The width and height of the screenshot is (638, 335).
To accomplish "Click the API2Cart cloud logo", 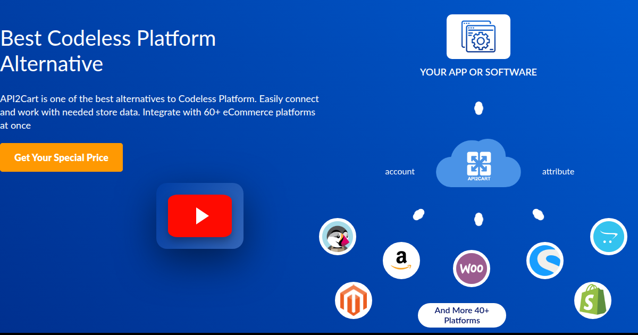I will click(478, 163).
